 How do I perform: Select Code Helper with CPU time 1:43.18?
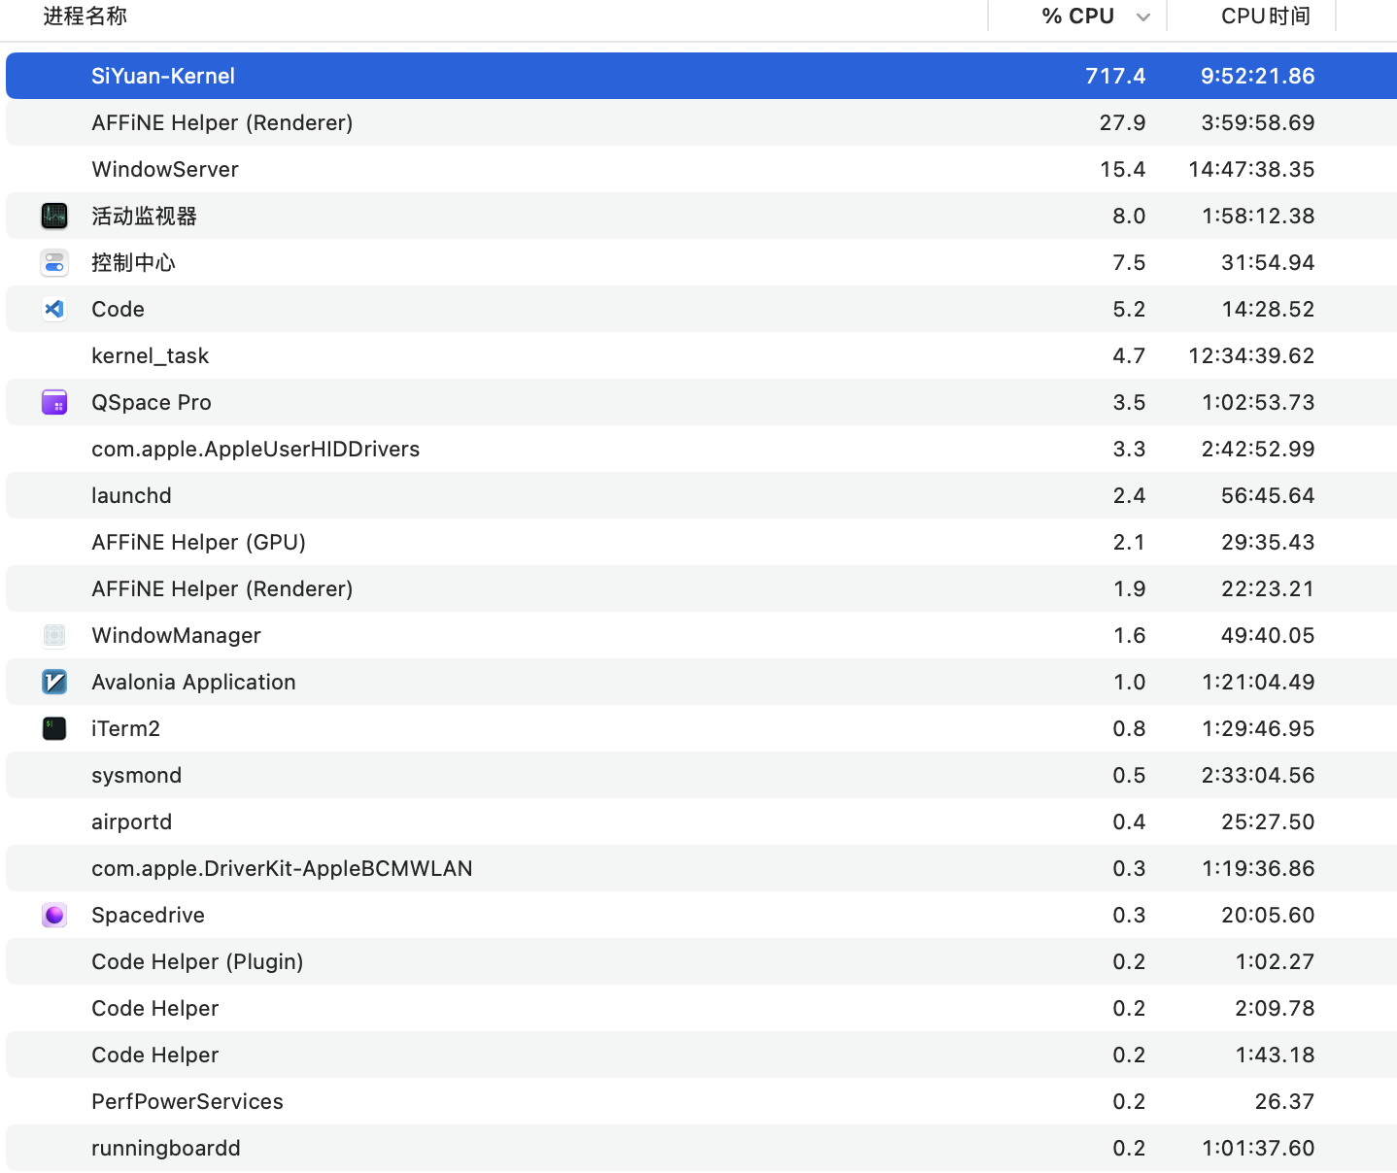pos(155,1055)
